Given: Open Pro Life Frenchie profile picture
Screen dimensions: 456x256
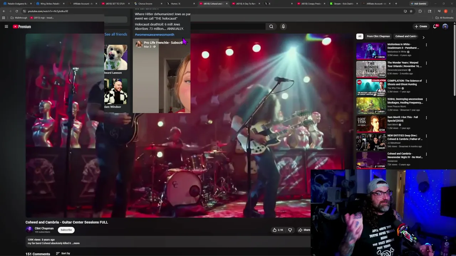Looking at the screenshot, I should [139, 44].
